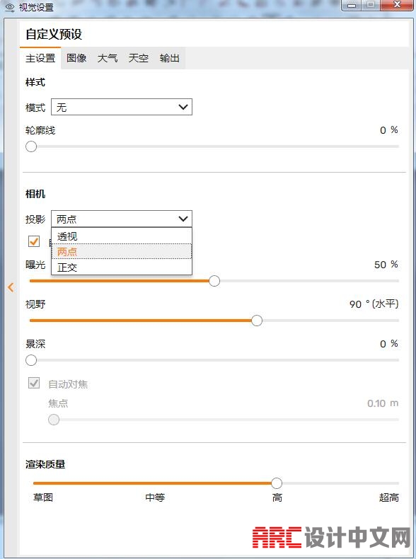Switch to the 大气 tab

pyautogui.click(x=108, y=58)
